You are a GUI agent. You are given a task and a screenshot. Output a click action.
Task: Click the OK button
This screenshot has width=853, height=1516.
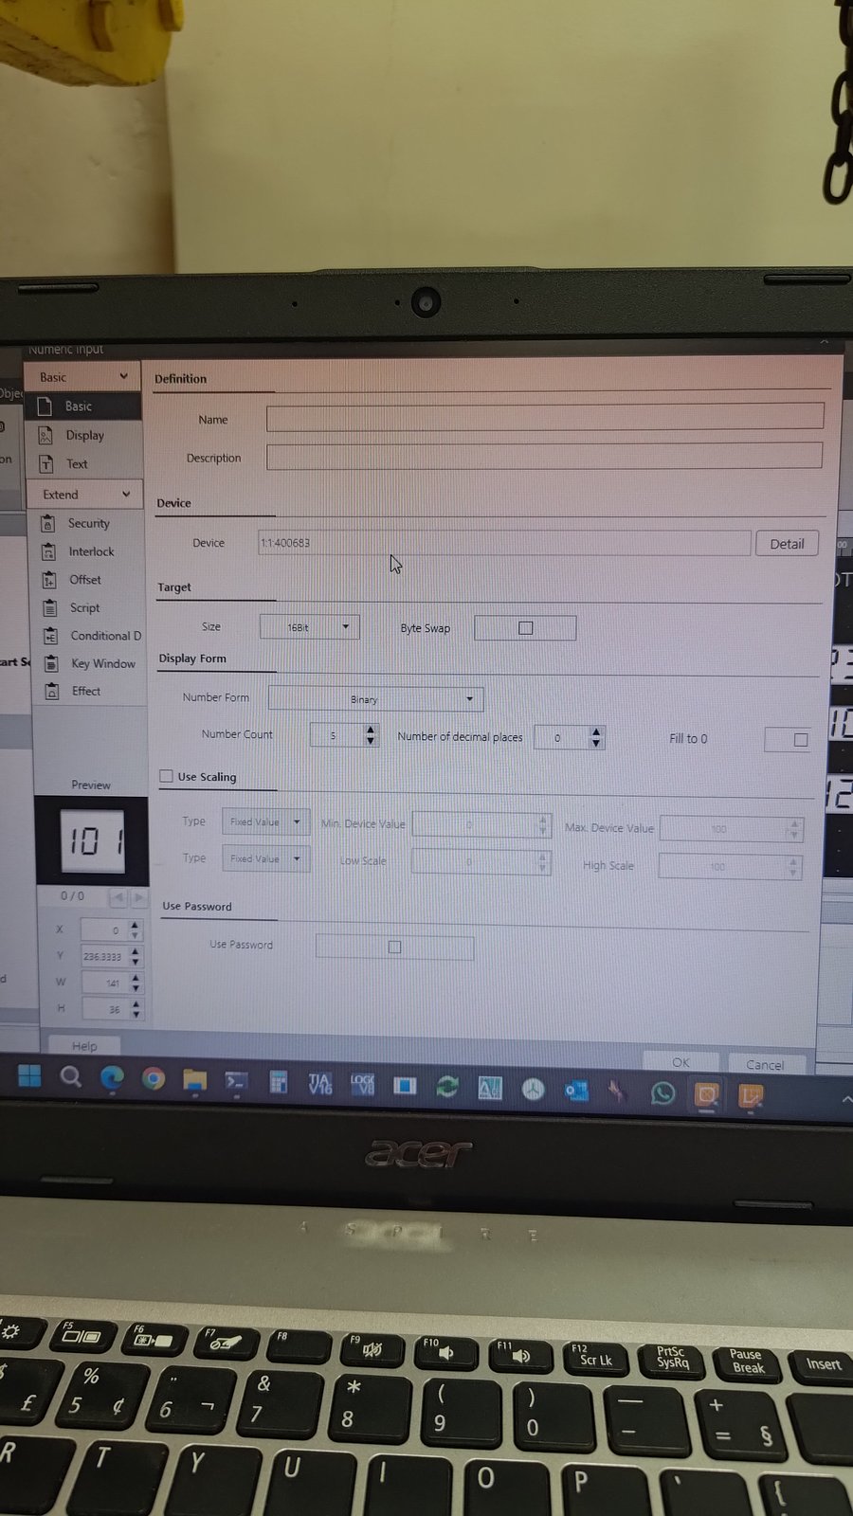(x=681, y=1062)
